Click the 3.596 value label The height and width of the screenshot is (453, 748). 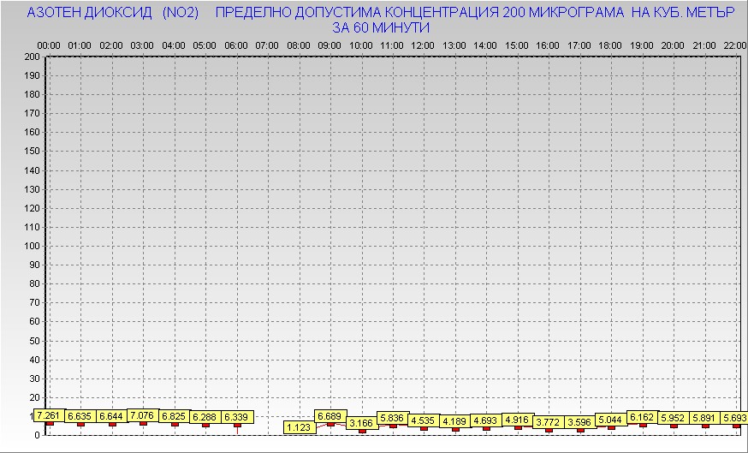point(579,421)
